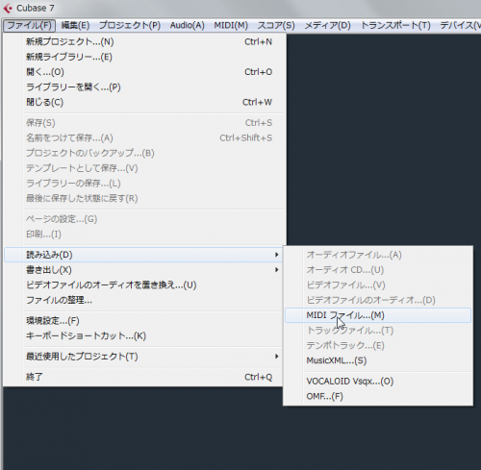Image resolution: width=481 pixels, height=470 pixels.
Task: Click 最後に保存した状態に戻す(R)
Action: point(144,198)
